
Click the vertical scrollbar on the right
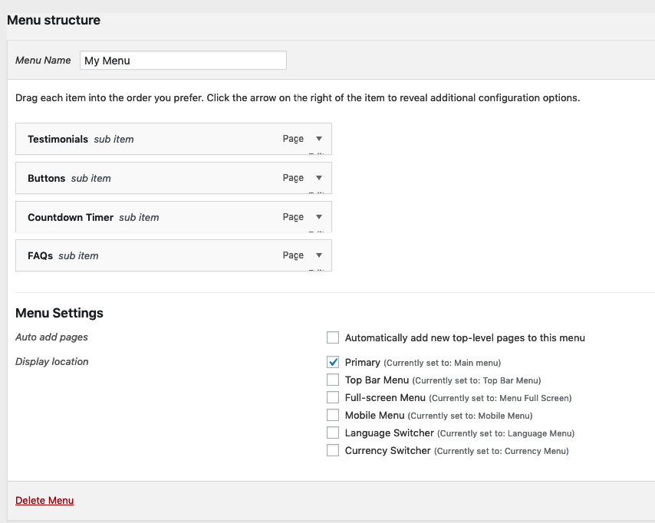(x=651, y=261)
